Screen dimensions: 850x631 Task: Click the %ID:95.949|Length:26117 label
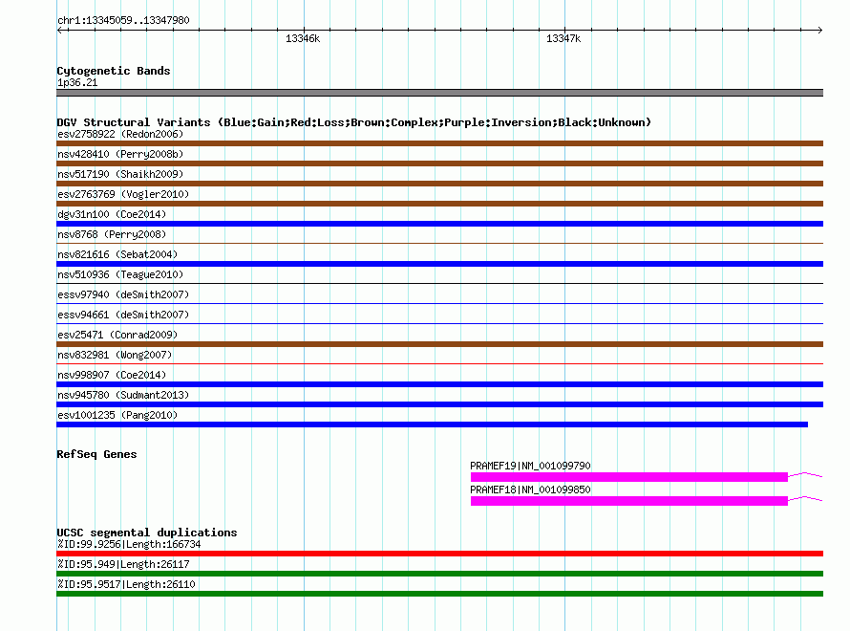point(123,564)
